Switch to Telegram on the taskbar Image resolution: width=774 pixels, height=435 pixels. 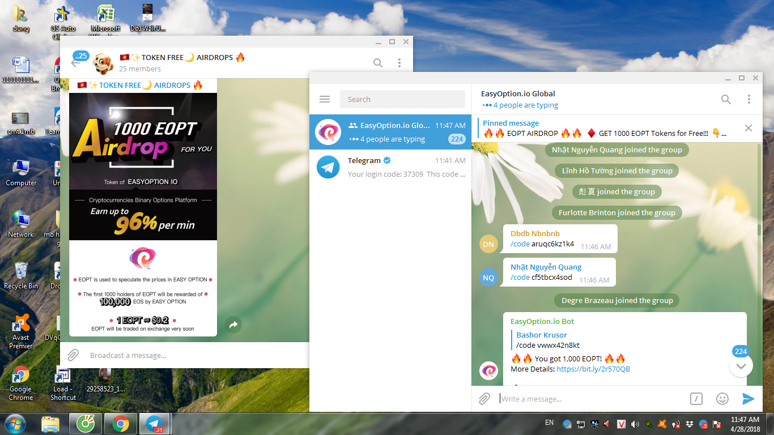coord(154,424)
